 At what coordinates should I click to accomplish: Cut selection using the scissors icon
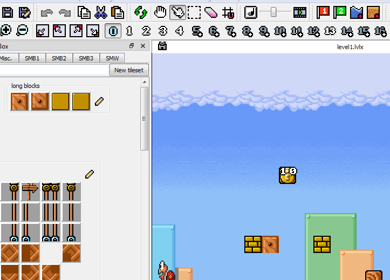point(101,12)
